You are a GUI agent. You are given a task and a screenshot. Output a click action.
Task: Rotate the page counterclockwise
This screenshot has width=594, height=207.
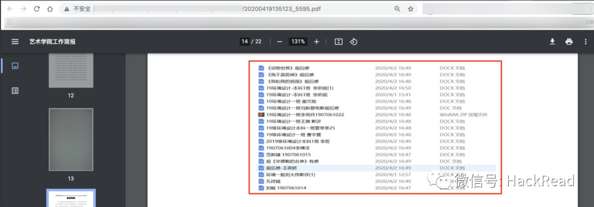click(x=354, y=42)
